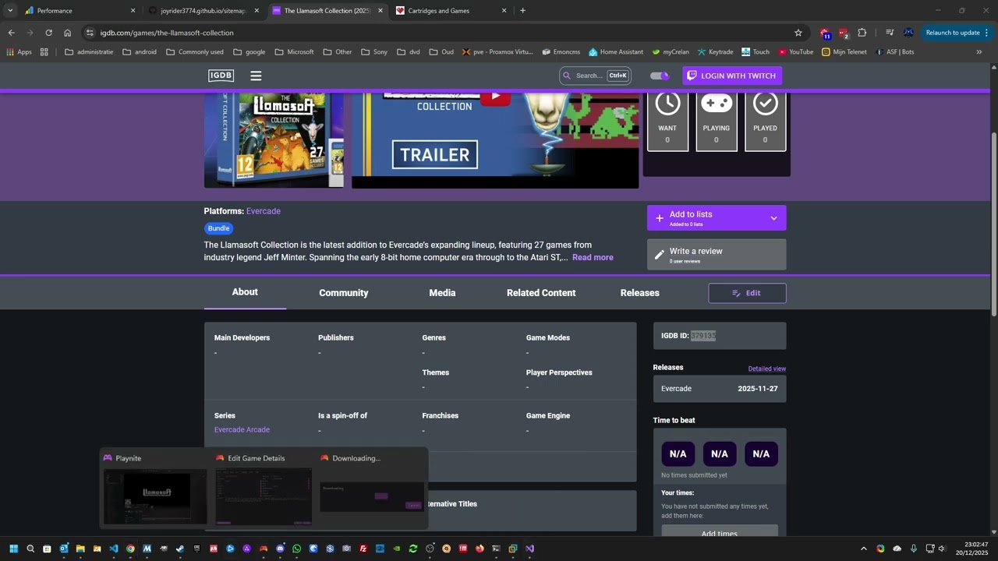The width and height of the screenshot is (998, 561).
Task: Switch to the About tab
Action: pos(245,292)
